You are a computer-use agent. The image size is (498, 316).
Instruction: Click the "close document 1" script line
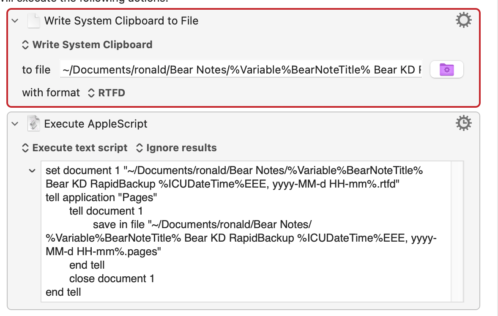click(x=112, y=278)
